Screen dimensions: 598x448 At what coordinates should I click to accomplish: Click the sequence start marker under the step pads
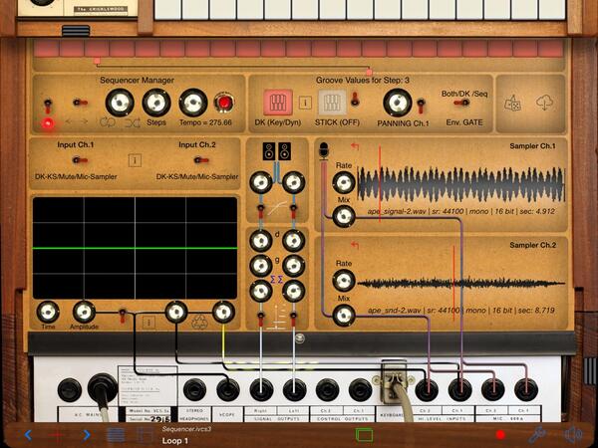pos(97,61)
